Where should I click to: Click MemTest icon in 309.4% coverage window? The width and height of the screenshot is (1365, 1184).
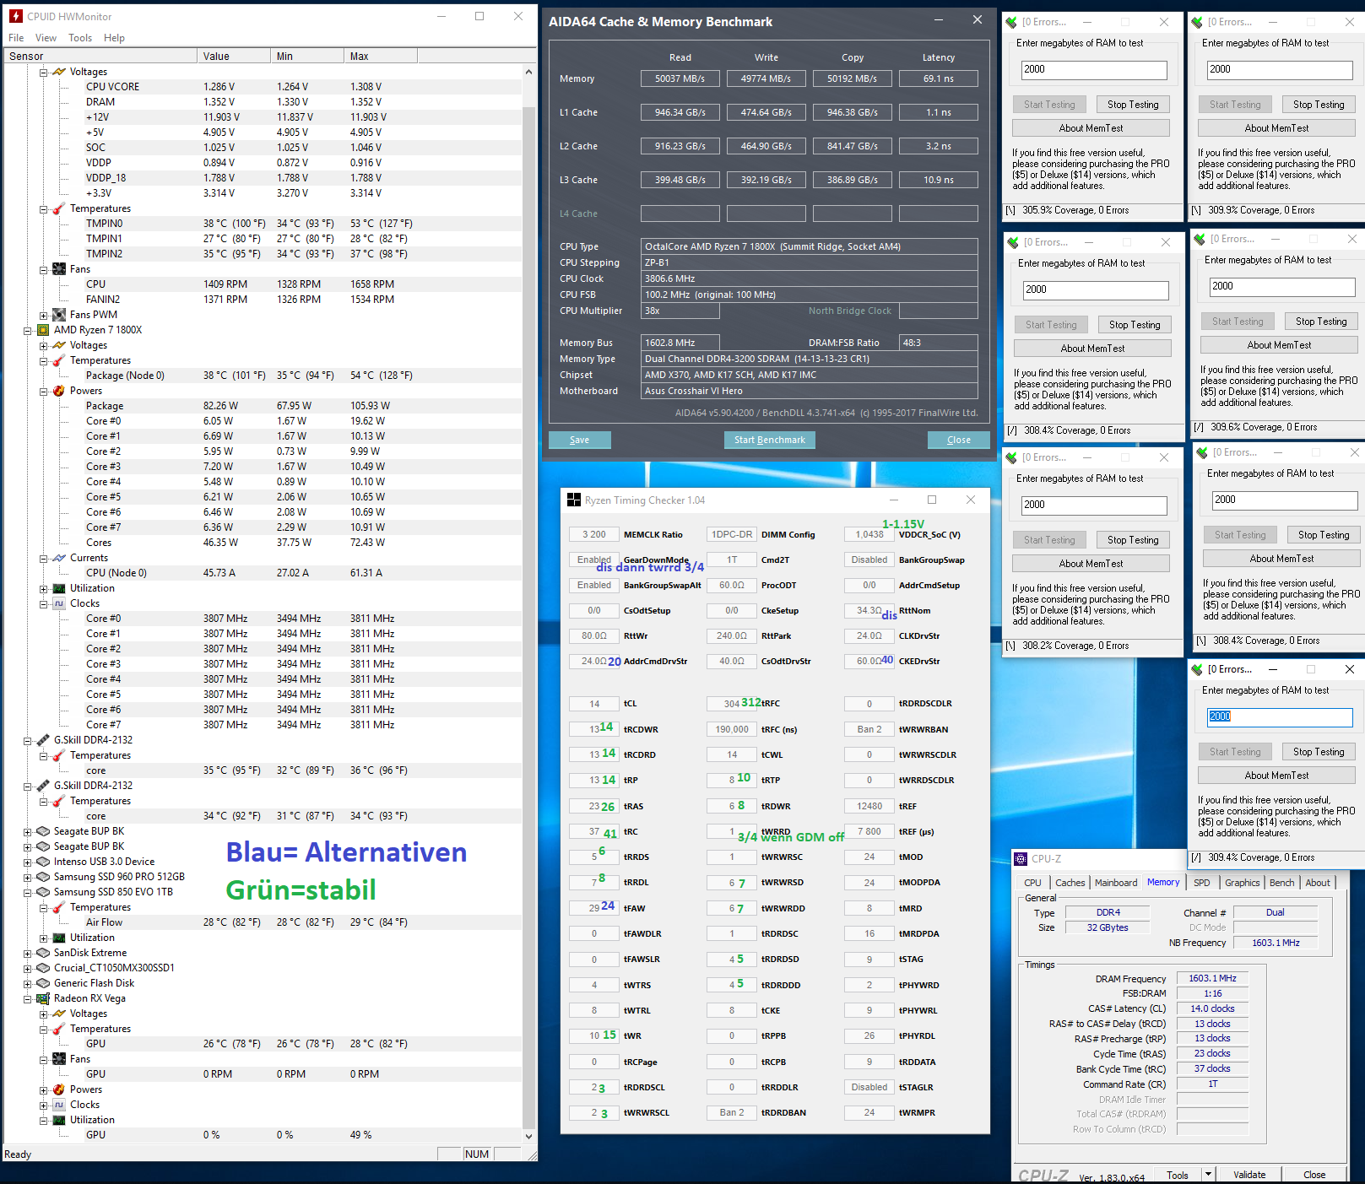[x=1197, y=669]
